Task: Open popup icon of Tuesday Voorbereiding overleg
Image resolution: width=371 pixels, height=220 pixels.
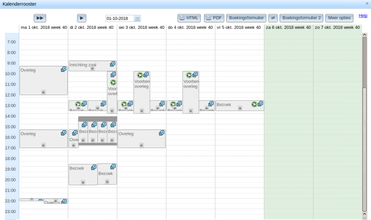Action: (x=113, y=75)
